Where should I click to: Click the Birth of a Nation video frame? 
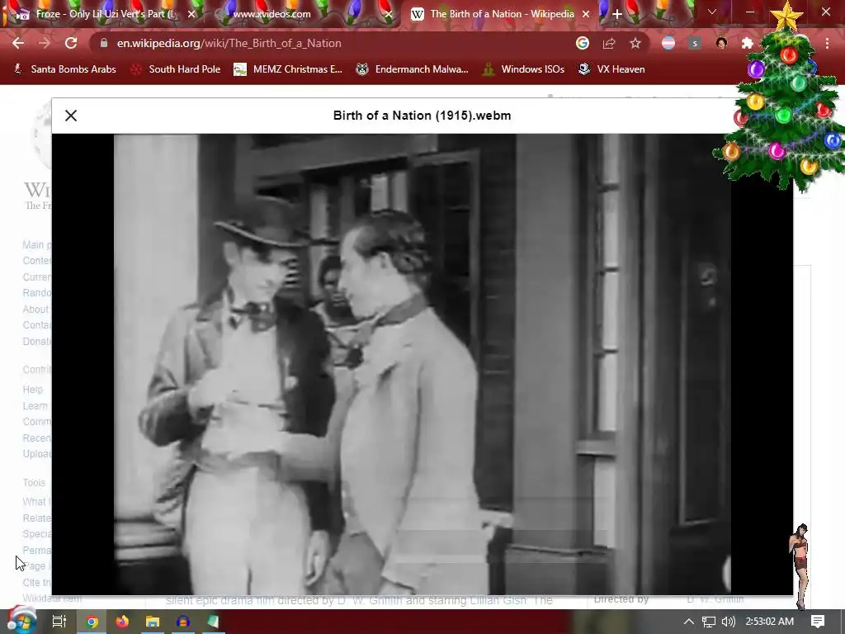tap(422, 364)
